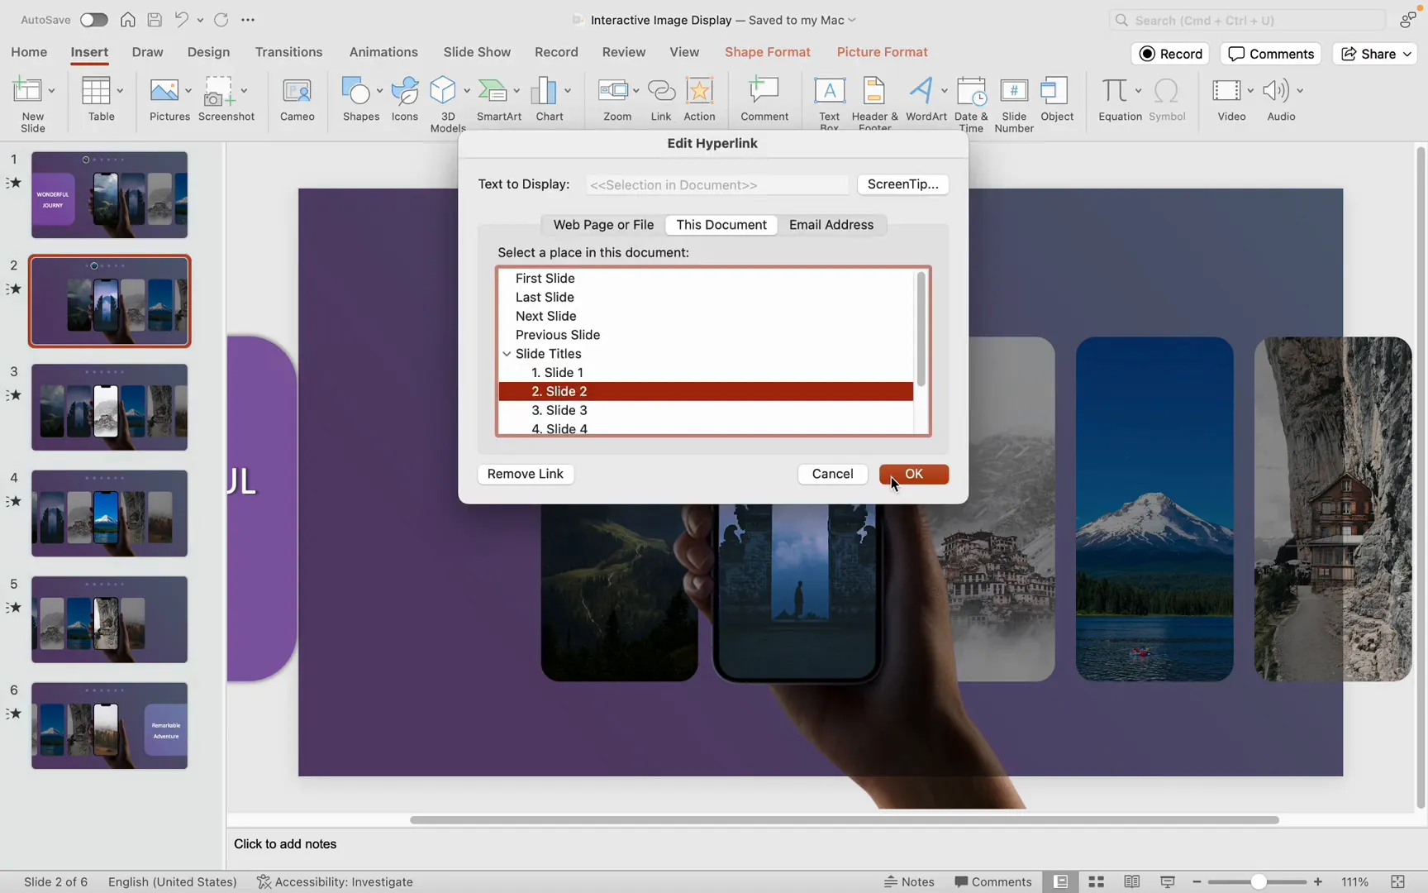Viewport: 1428px width, 893px height.
Task: Insert an Object
Action: (x=1056, y=91)
